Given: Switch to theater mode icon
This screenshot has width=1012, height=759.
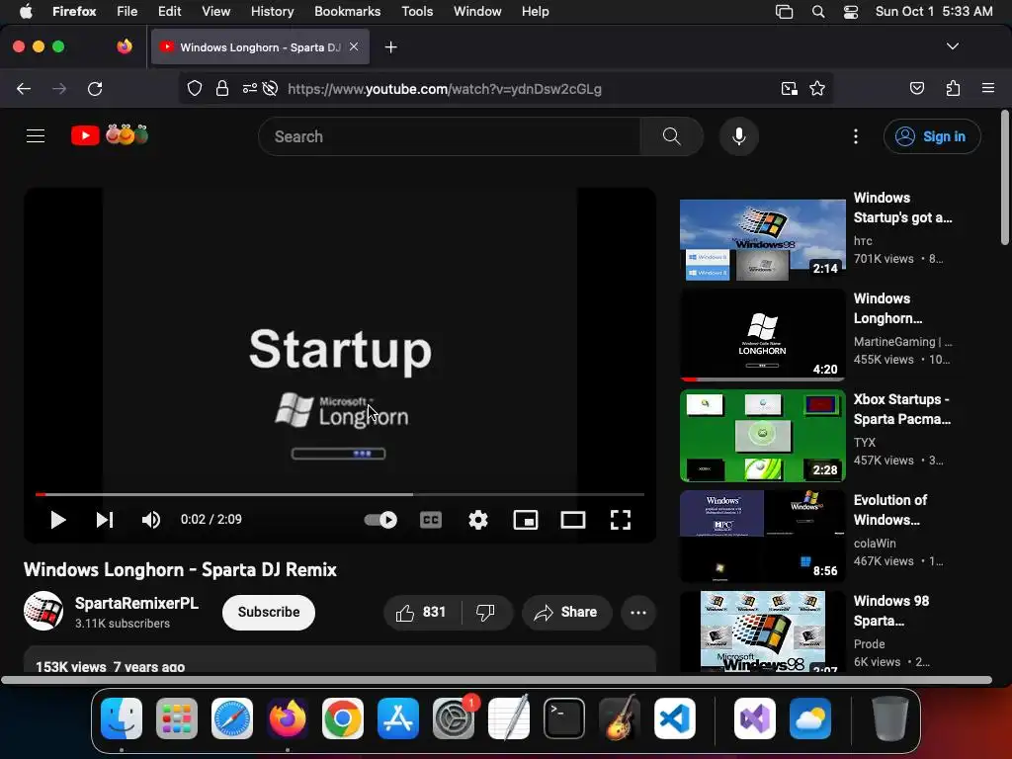Looking at the screenshot, I should click(573, 520).
